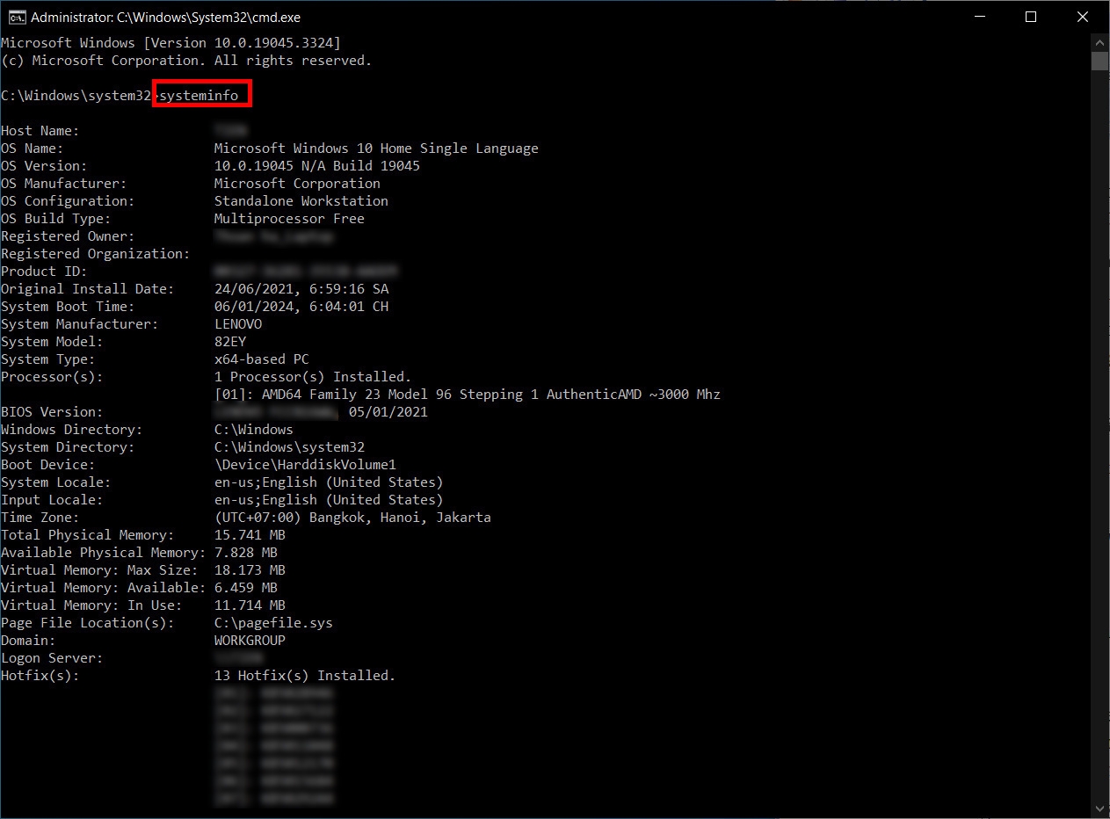Image resolution: width=1110 pixels, height=819 pixels.
Task: Click the 'OS Name:' label
Action: [x=33, y=149]
